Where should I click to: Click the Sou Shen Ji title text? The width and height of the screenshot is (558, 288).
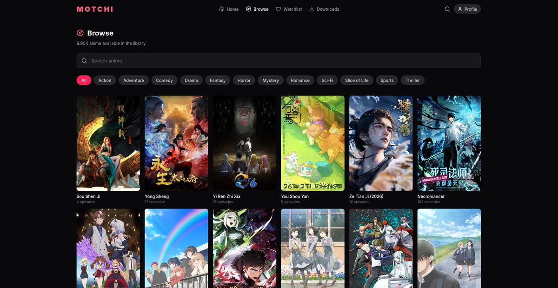(x=88, y=196)
